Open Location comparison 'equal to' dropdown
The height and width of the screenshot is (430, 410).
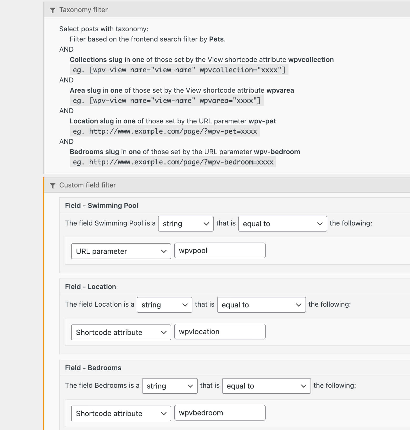261,305
